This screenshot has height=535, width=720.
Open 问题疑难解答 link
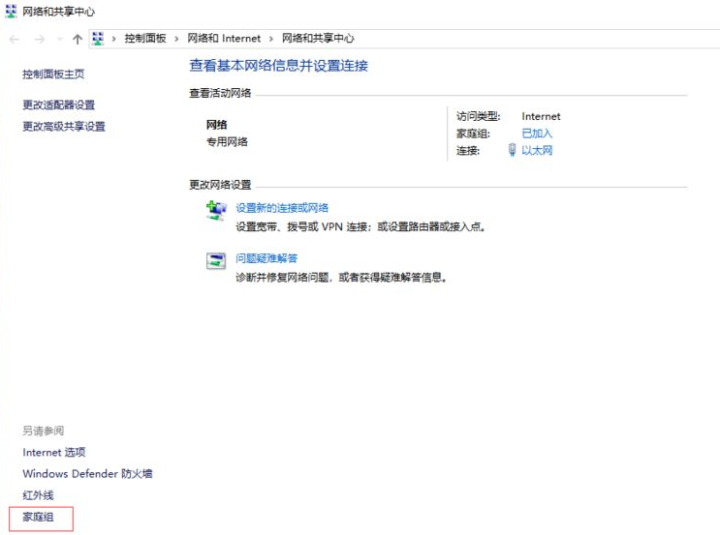click(x=266, y=258)
